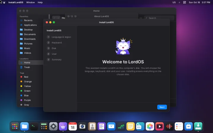This screenshot has height=133, width=213.
Task: Minimize the Install LordOS window with yellow button
Action: click(50, 22)
